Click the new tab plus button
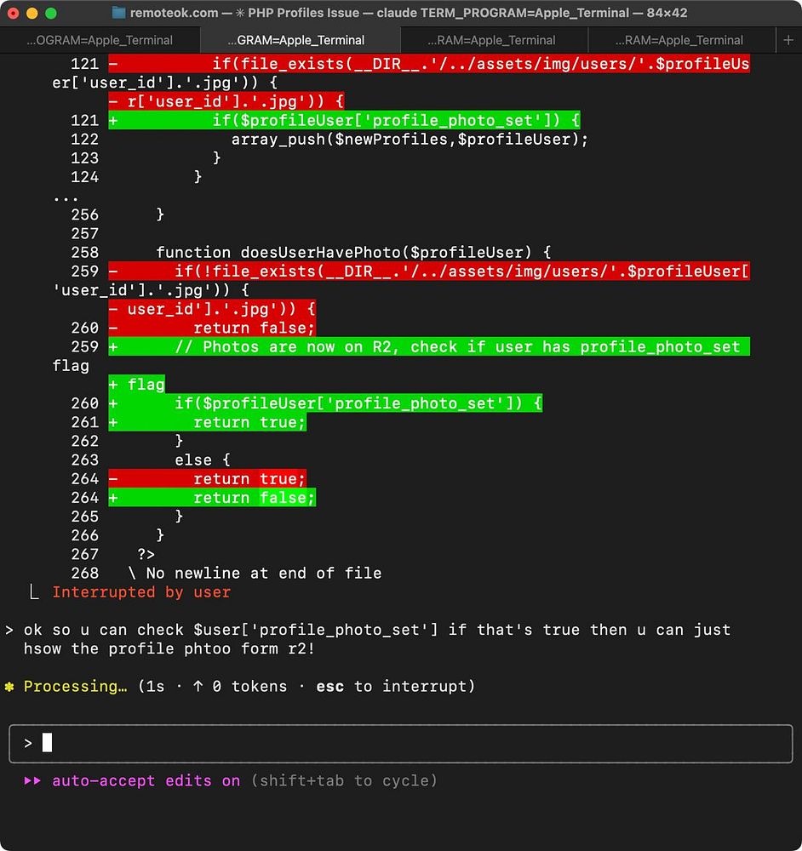 [x=788, y=40]
